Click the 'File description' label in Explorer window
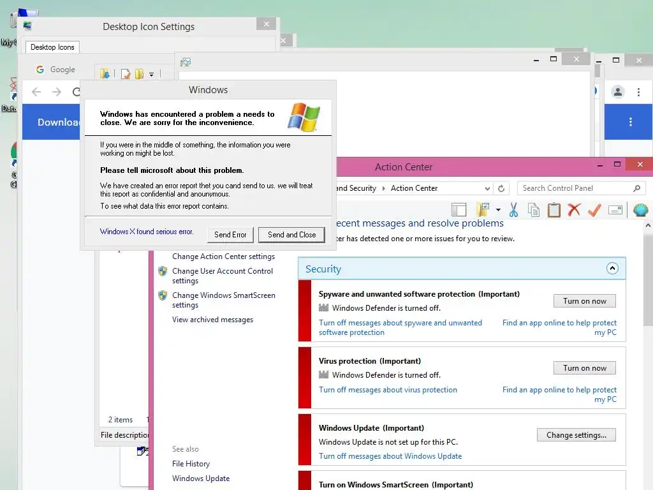 point(124,434)
